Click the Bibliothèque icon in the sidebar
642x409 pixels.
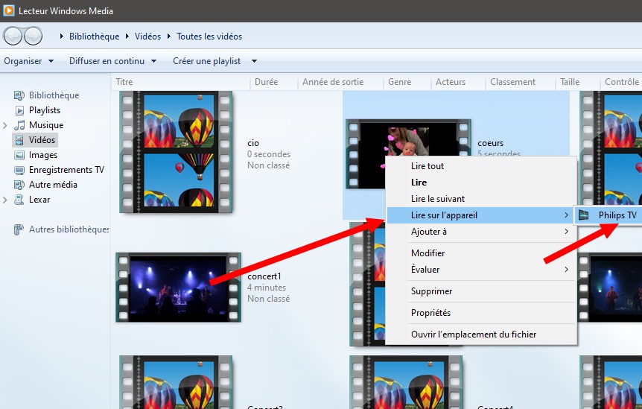click(x=19, y=95)
